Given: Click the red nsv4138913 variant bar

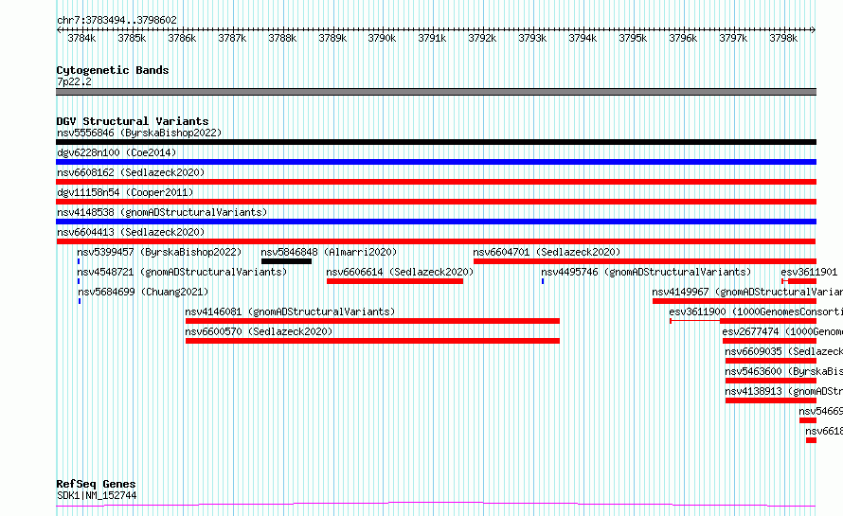Looking at the screenshot, I should point(771,400).
